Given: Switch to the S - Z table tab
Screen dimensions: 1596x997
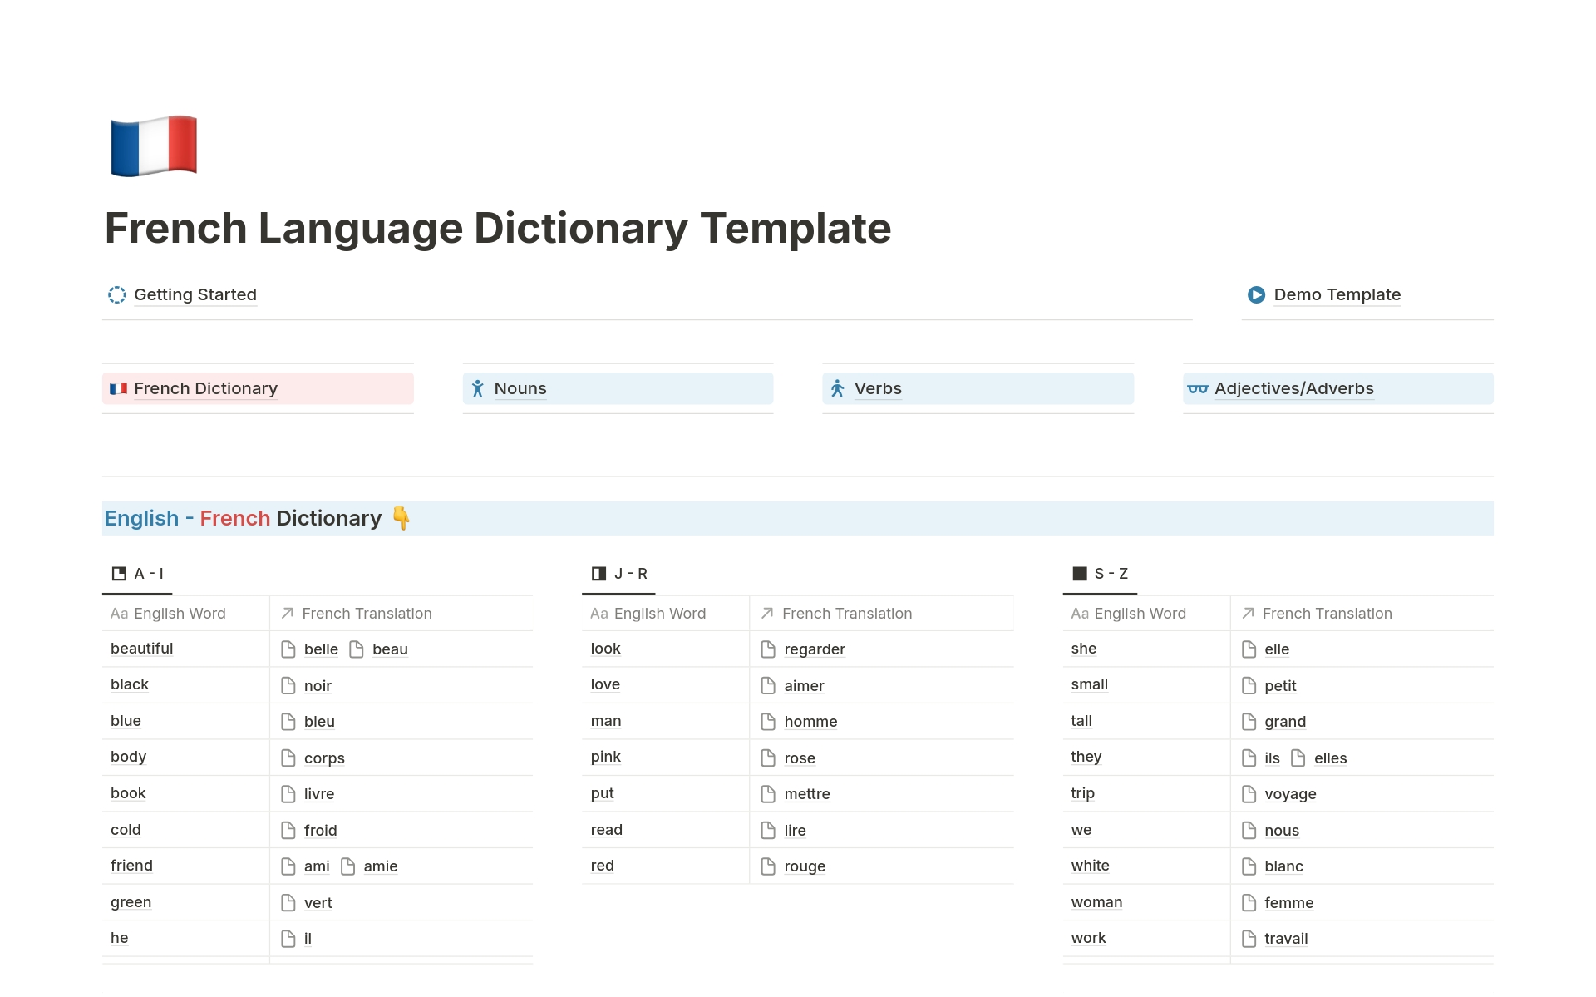Looking at the screenshot, I should [x=1100, y=574].
